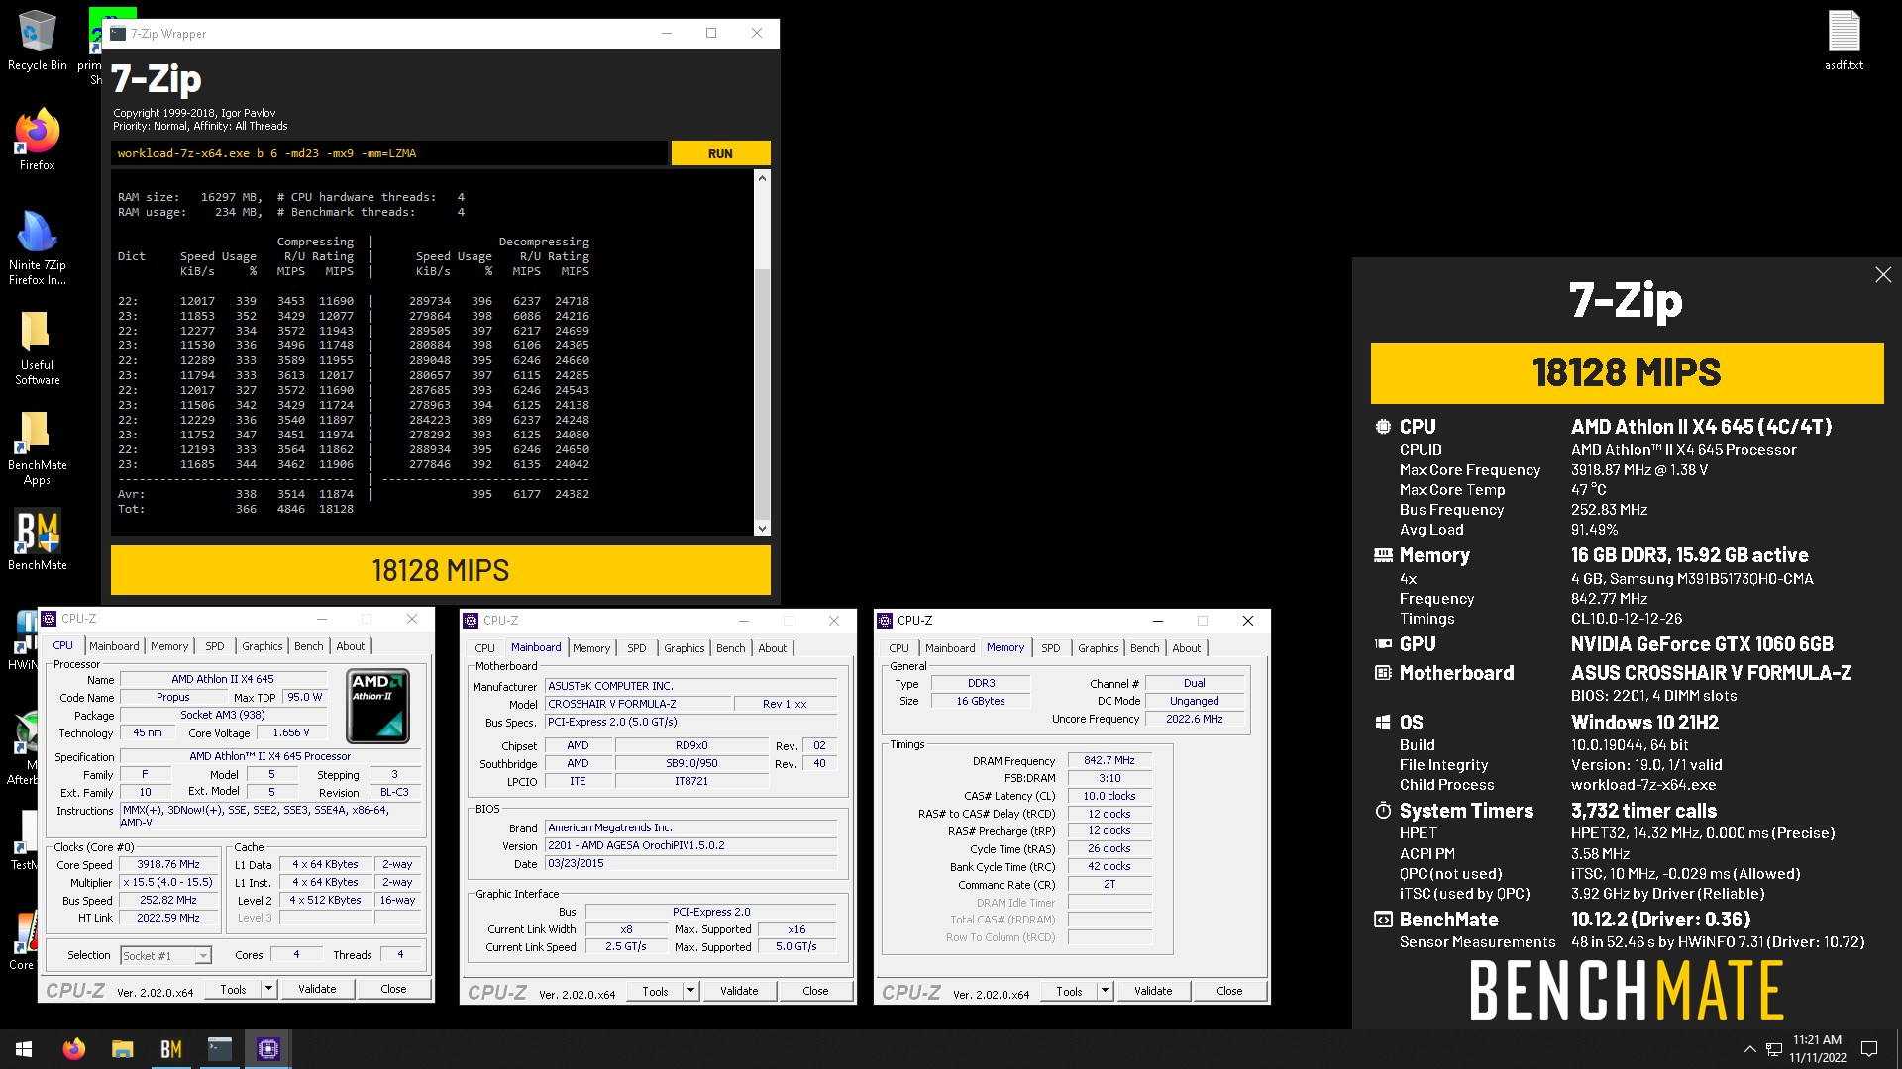Open the Ninite 7Zip Firefox installer icon
Image resolution: width=1902 pixels, height=1069 pixels.
pyautogui.click(x=37, y=247)
